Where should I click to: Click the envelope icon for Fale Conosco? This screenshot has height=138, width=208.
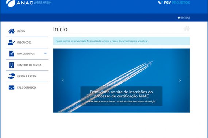(11, 88)
